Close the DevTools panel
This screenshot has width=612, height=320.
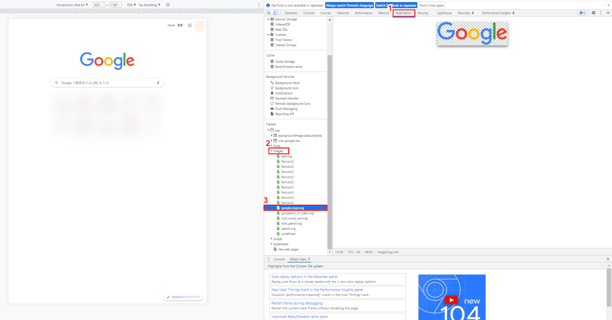[608, 13]
